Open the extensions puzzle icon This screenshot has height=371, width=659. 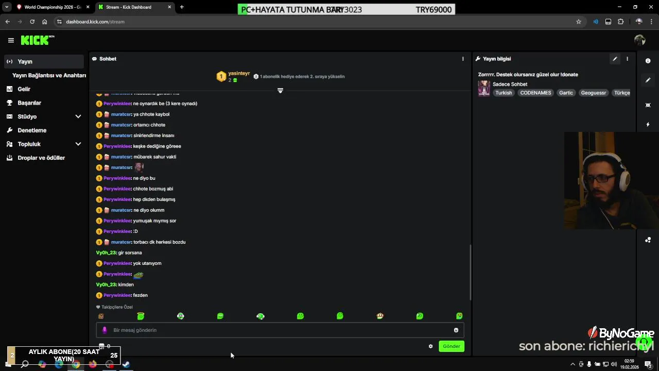(x=620, y=22)
